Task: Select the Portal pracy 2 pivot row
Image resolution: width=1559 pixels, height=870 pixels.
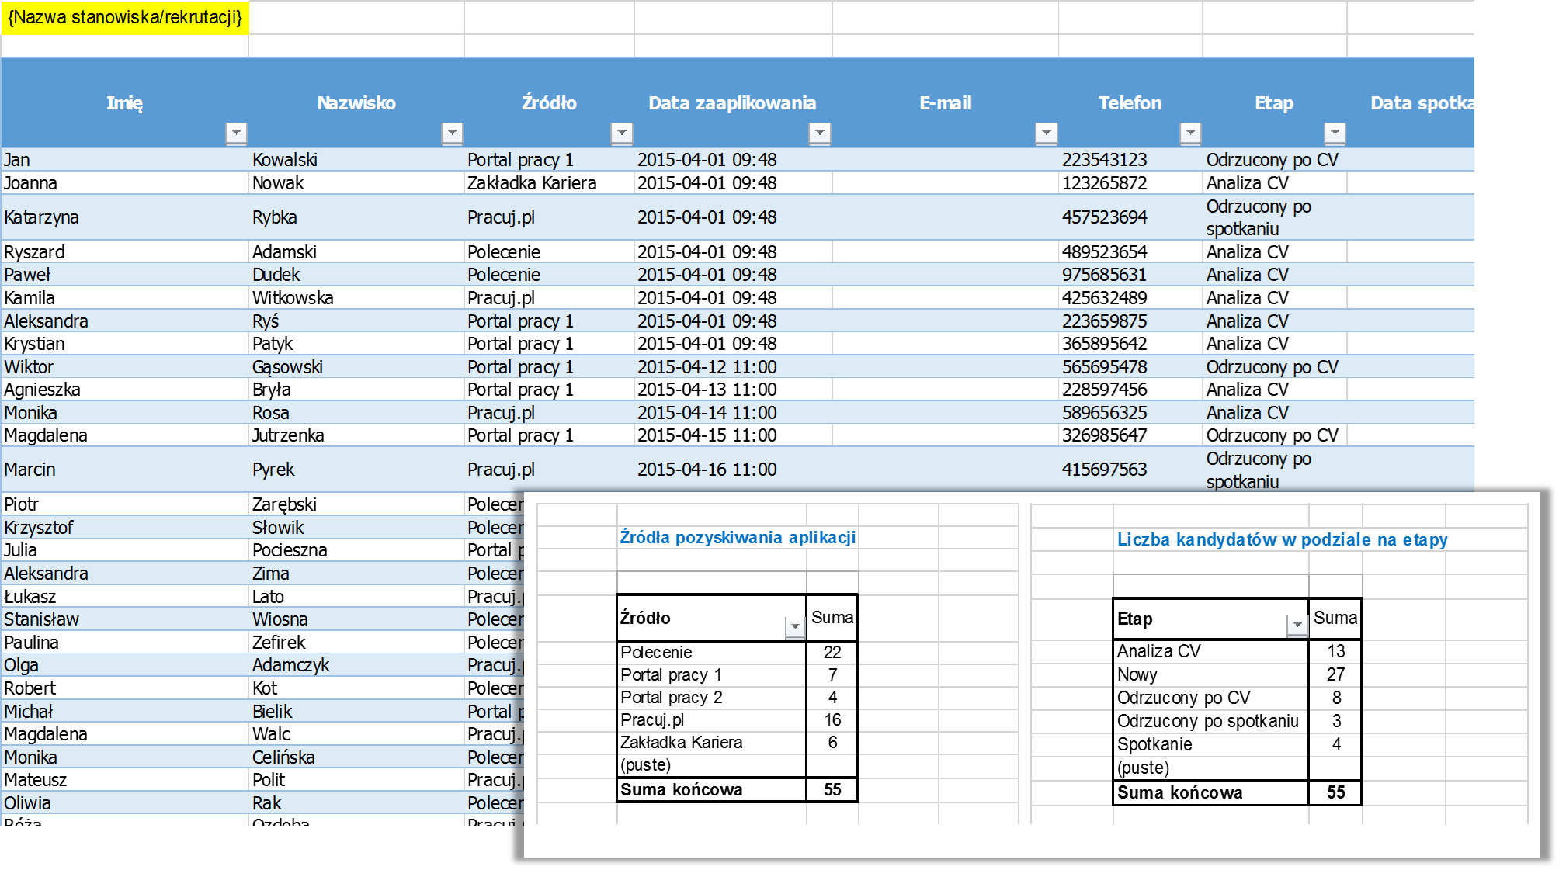Action: 737,697
